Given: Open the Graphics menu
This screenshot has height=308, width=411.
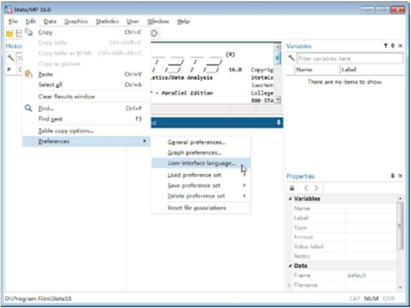Looking at the screenshot, I should pyautogui.click(x=76, y=22).
